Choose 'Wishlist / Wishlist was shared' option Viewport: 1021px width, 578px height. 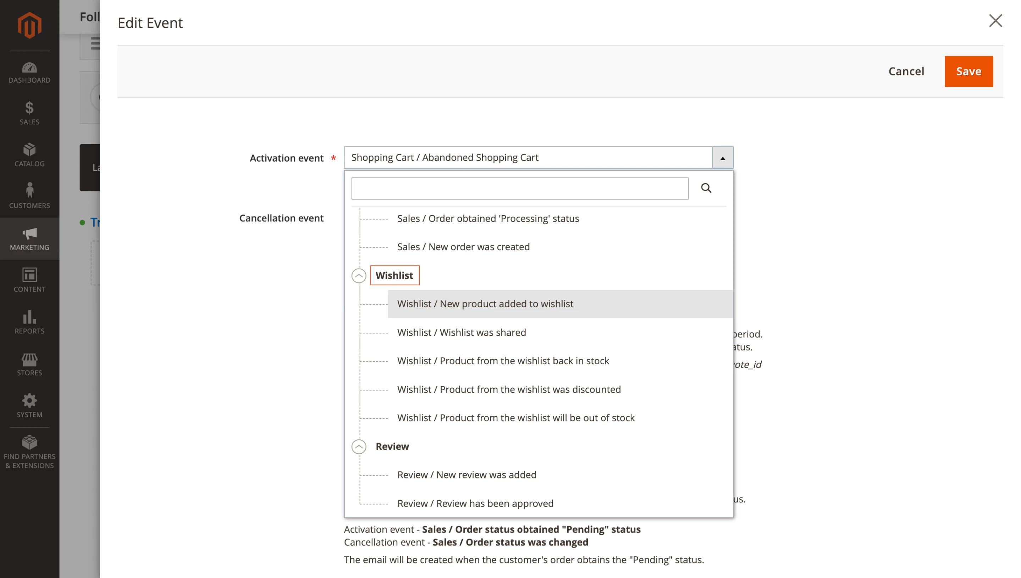click(461, 332)
